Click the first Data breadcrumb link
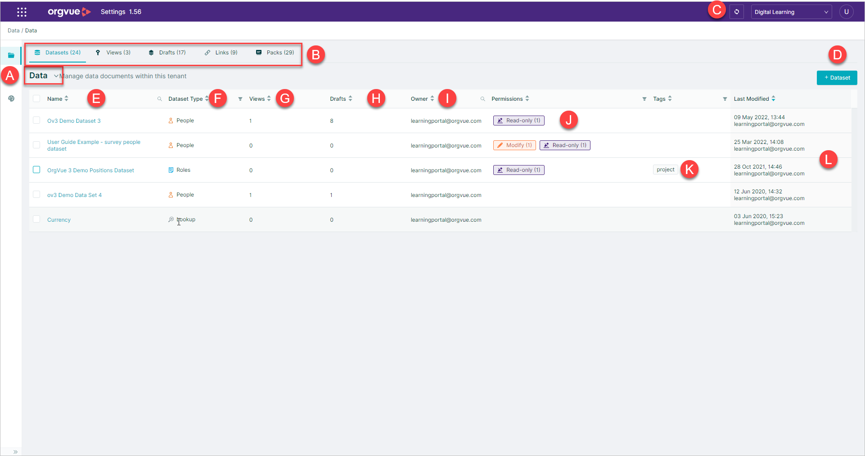865x456 pixels. [14, 31]
